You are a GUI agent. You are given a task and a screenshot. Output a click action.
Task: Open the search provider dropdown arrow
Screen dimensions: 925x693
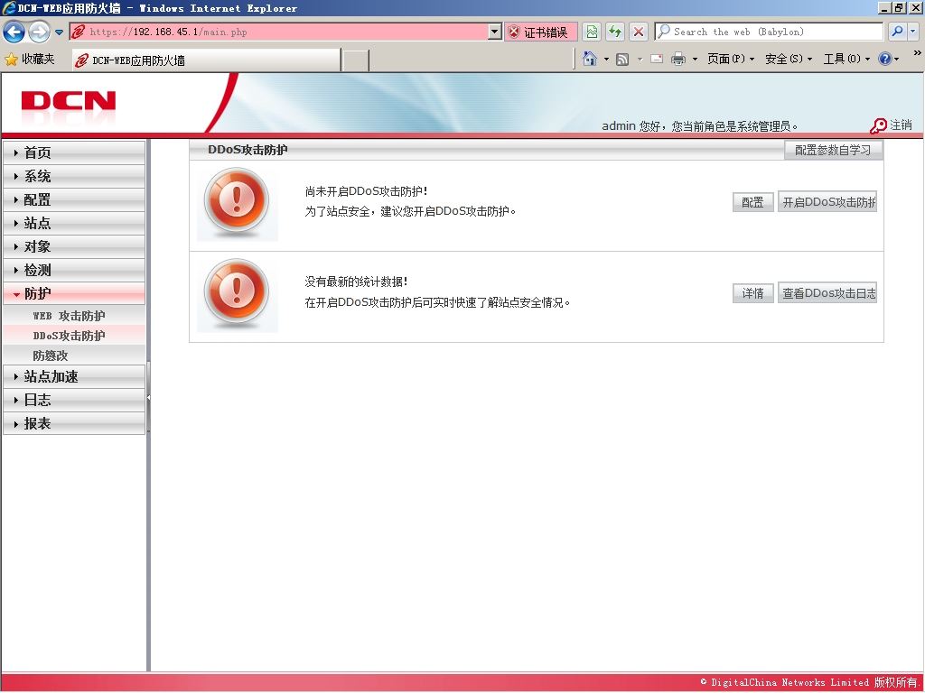pos(913,32)
